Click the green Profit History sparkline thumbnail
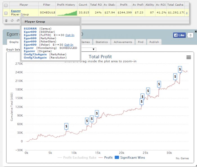The height and width of the screenshot is (167, 197). [67, 13]
